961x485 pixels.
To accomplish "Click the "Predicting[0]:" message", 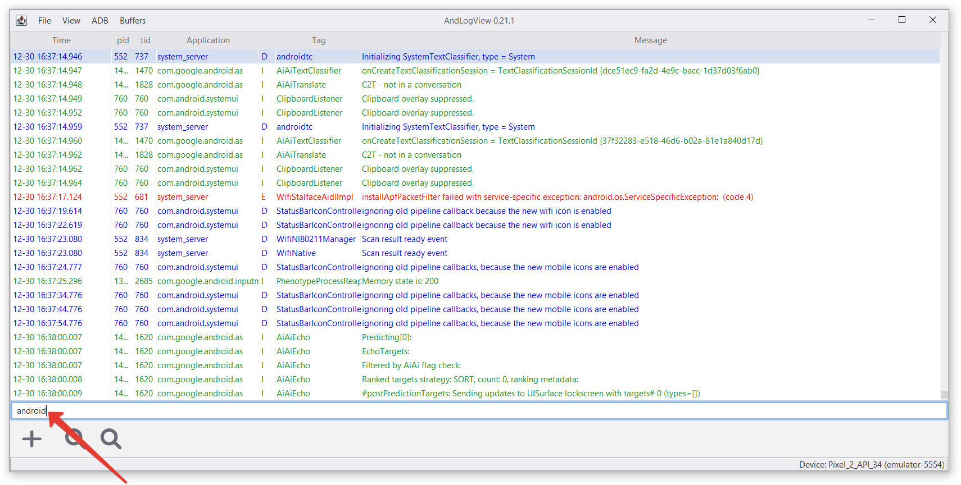I will (x=387, y=337).
